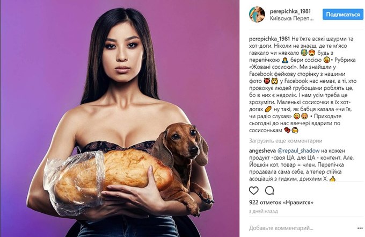Viewport: 365px width, 237px height.
Task: Open comments via speech bubble icon
Action: (269, 190)
